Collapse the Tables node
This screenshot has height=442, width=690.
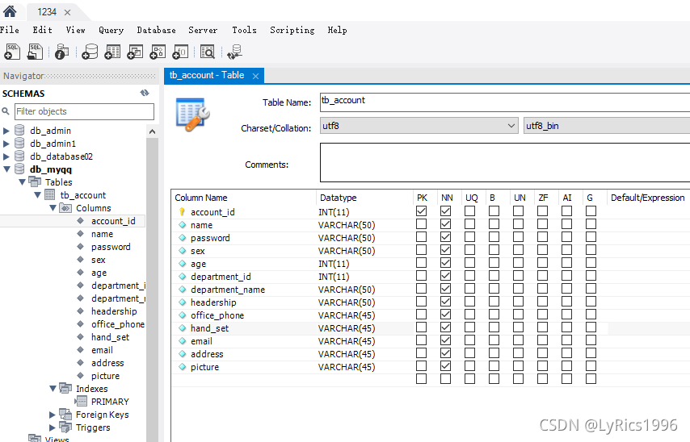22,182
